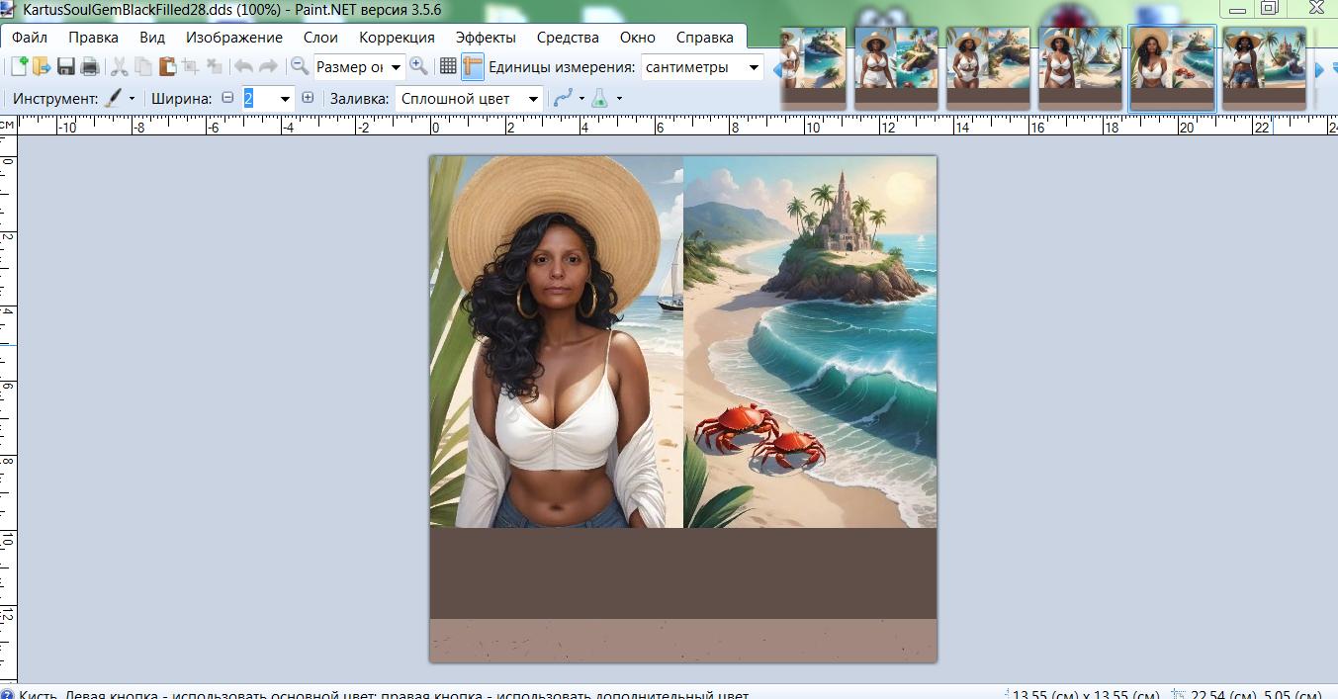Click the New image icon
Image resolution: width=1338 pixels, height=699 pixels.
click(x=19, y=67)
